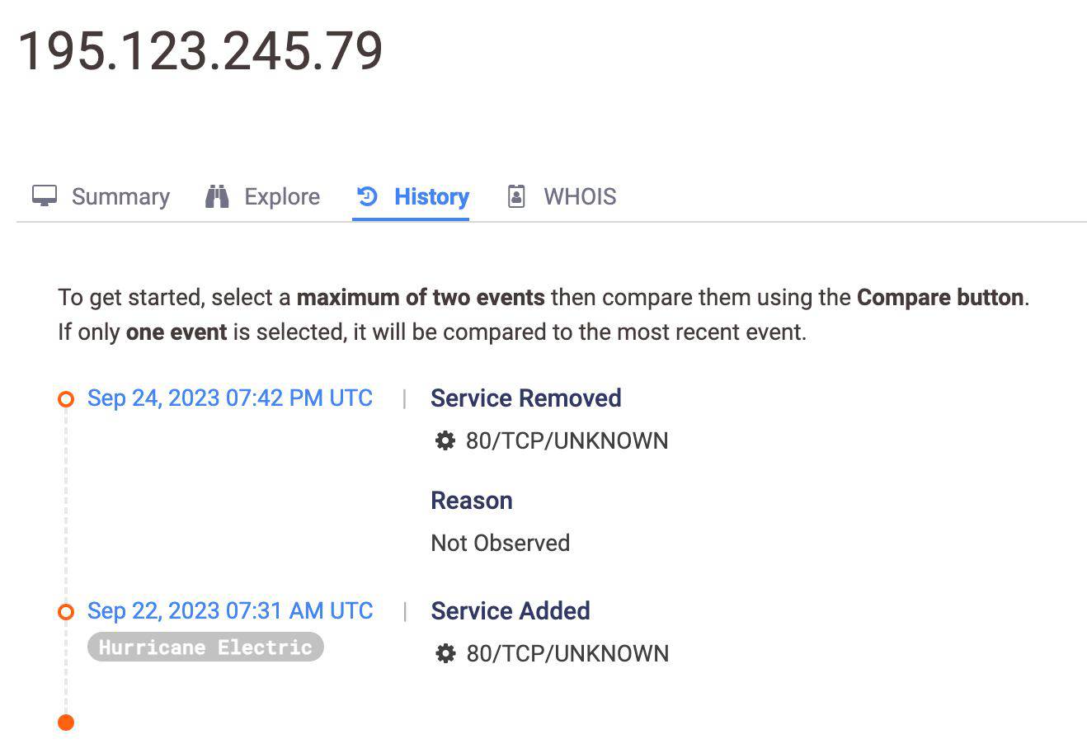Click the solid orange timeline end dot
The height and width of the screenshot is (744, 1087).
click(x=66, y=723)
